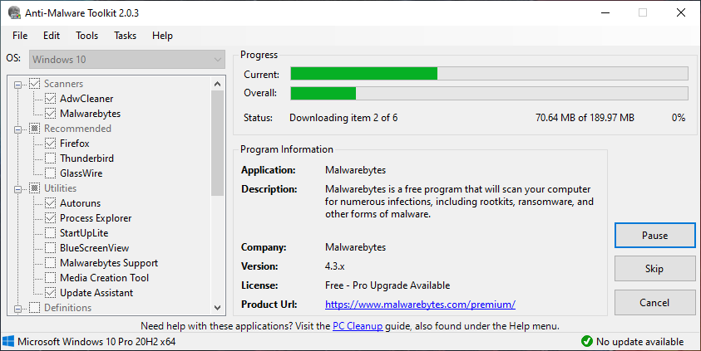Viewport: 701px width, 351px height.
Task: Click the version value '4.3.x'
Action: click(x=334, y=266)
